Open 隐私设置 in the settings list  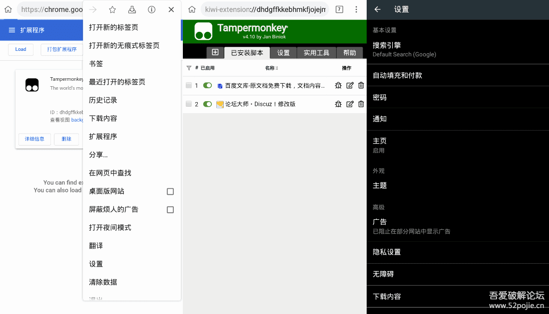(x=458, y=252)
